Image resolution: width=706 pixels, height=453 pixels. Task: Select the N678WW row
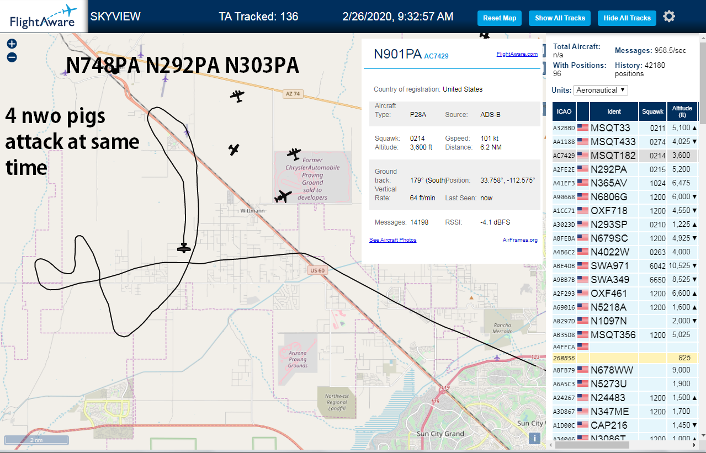pyautogui.click(x=625, y=370)
